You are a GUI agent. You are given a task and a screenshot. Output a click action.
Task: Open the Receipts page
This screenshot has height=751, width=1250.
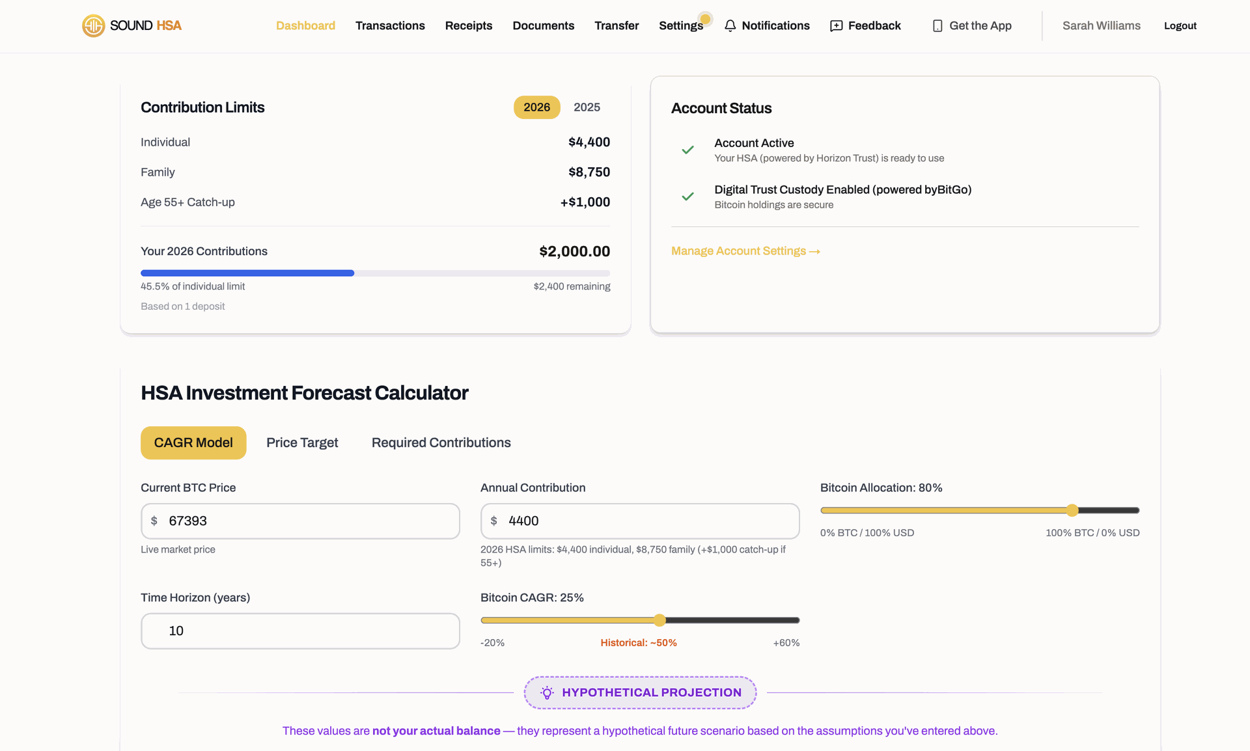point(469,25)
